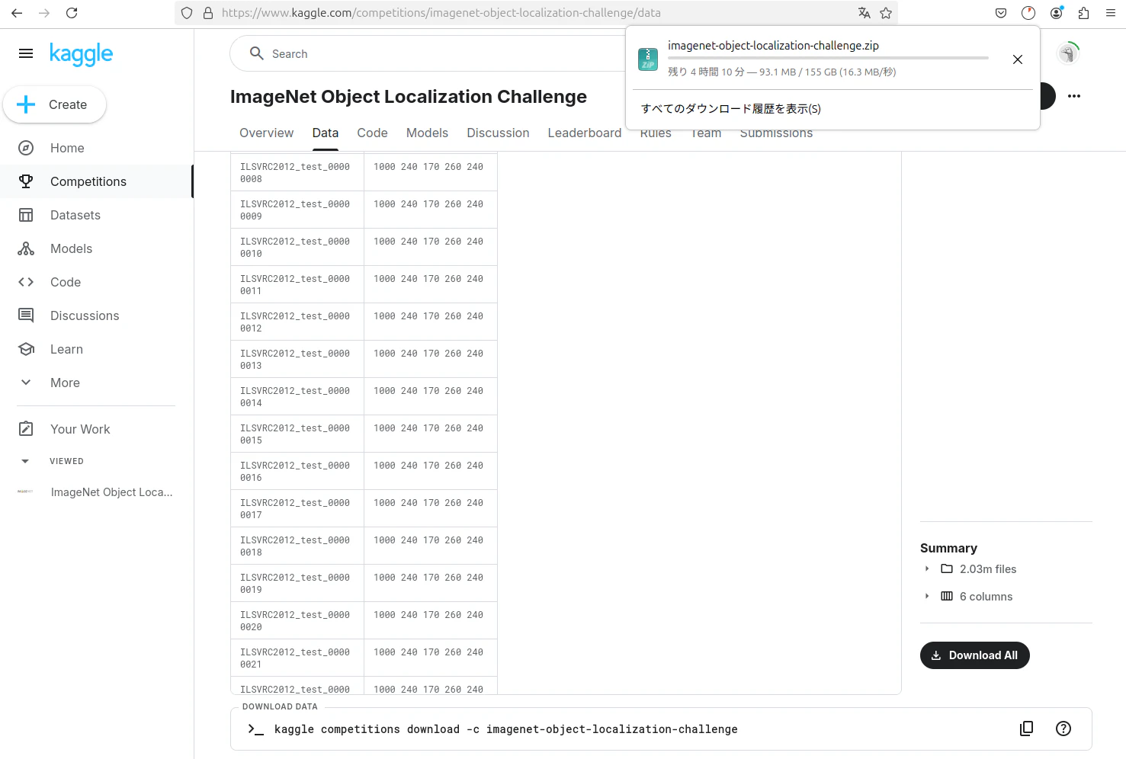
Task: Select row ILSVRC2012_test_00000008
Action: coord(364,172)
